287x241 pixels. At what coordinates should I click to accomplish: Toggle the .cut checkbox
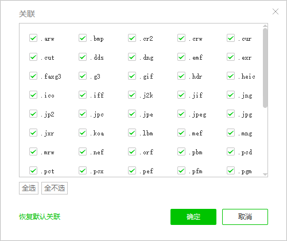[33, 57]
